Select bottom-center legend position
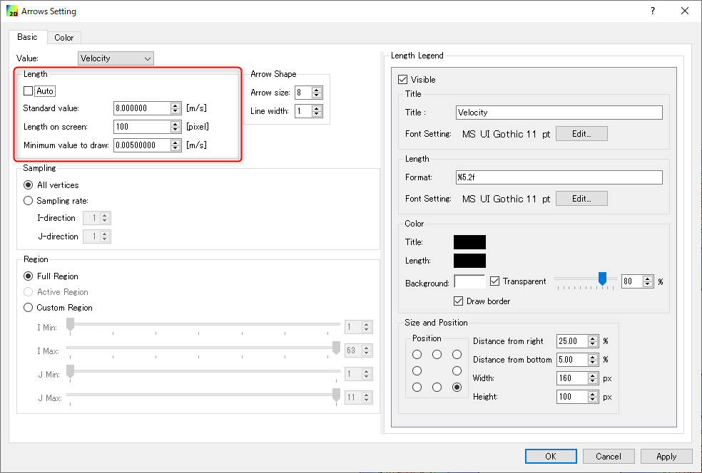Viewport: 702px width, 473px height. coord(437,388)
